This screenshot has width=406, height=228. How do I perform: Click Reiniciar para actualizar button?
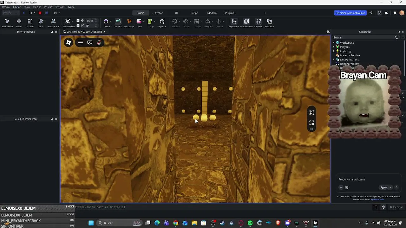tap(350, 13)
